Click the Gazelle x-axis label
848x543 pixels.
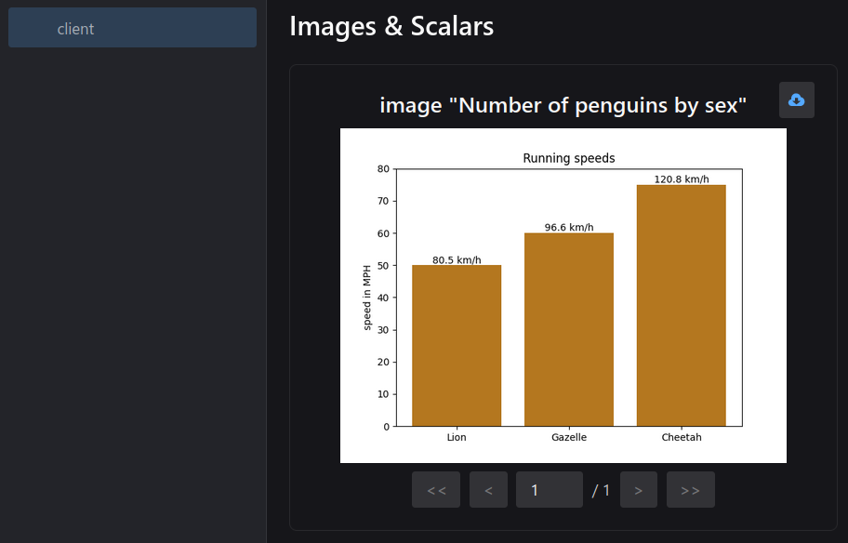pos(569,437)
